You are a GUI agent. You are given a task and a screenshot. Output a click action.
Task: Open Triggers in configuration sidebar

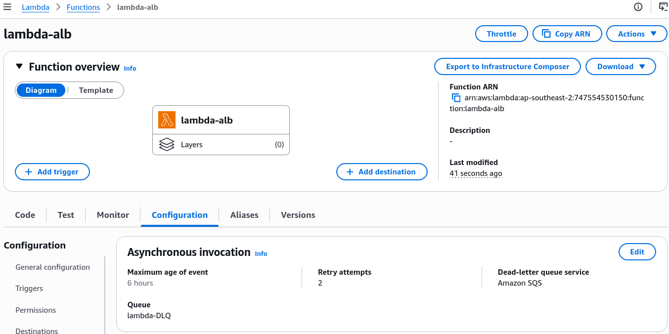tap(29, 289)
